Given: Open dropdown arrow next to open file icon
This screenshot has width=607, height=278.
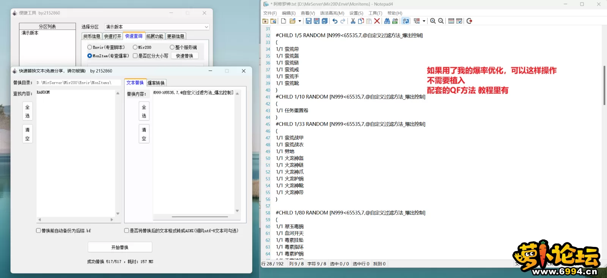Looking at the screenshot, I should pyautogui.click(x=300, y=21).
